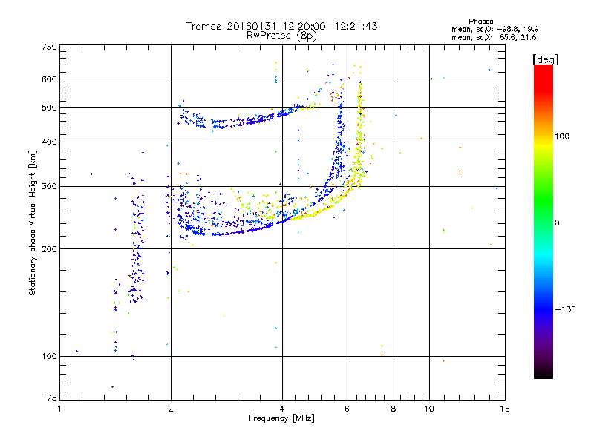
Task: Click the y-axis tick label '200'
Action: point(49,249)
